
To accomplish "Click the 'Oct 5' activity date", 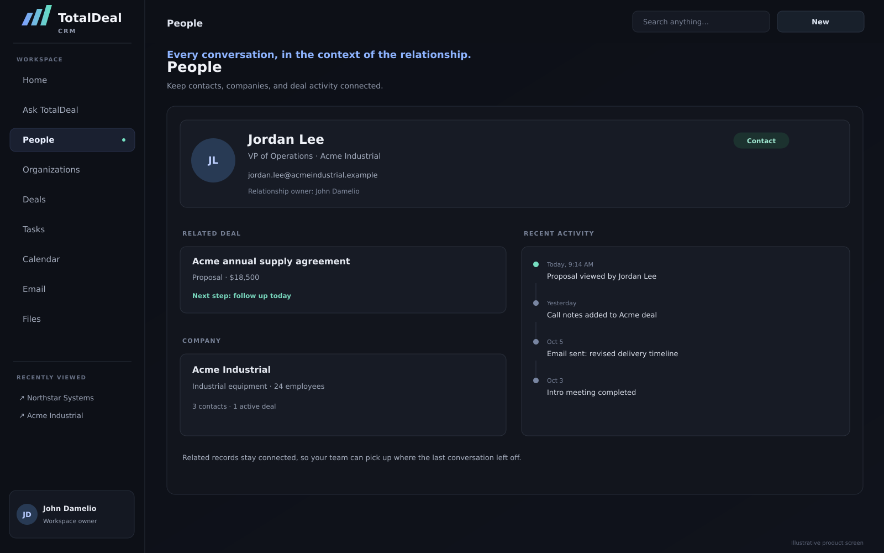I will click(555, 342).
